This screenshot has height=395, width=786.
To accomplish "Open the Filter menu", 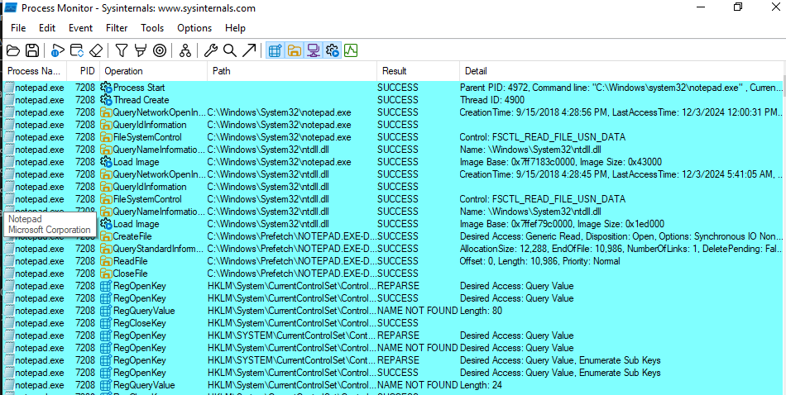I will [x=117, y=28].
